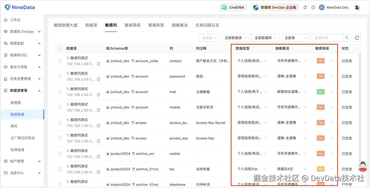Screen dimensions: 370x188
Task: Switch to the 敏感等级 tab
Action: tap(133, 25)
